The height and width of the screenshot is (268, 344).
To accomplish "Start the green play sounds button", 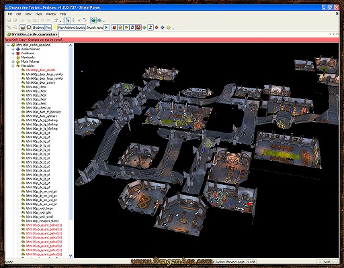I will 107,27.
